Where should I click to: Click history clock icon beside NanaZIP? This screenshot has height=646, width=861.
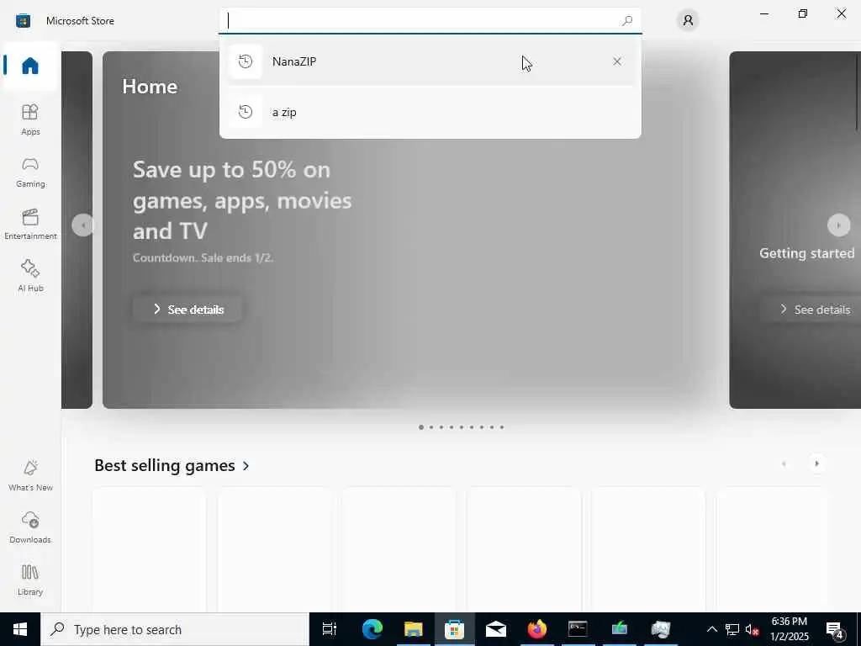tap(246, 61)
